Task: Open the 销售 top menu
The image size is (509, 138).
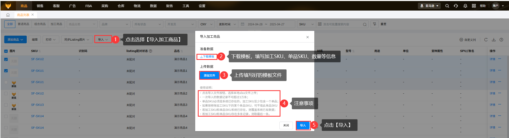Action: point(40,6)
